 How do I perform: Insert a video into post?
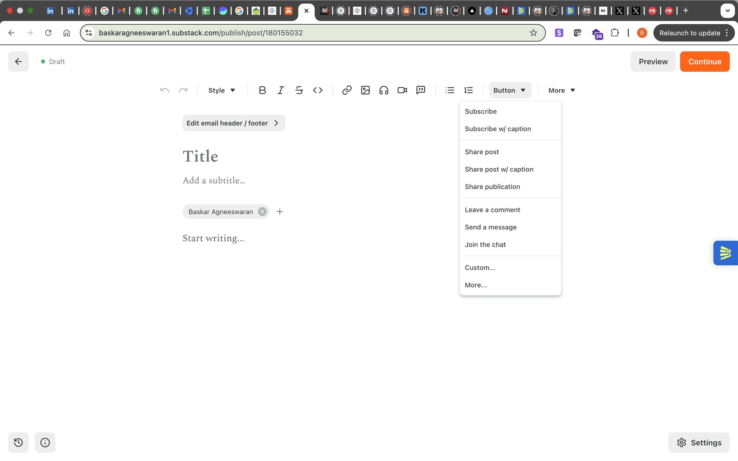click(x=402, y=90)
